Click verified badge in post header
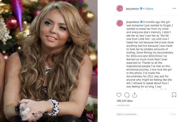The image size is (196, 122). click(141, 9)
